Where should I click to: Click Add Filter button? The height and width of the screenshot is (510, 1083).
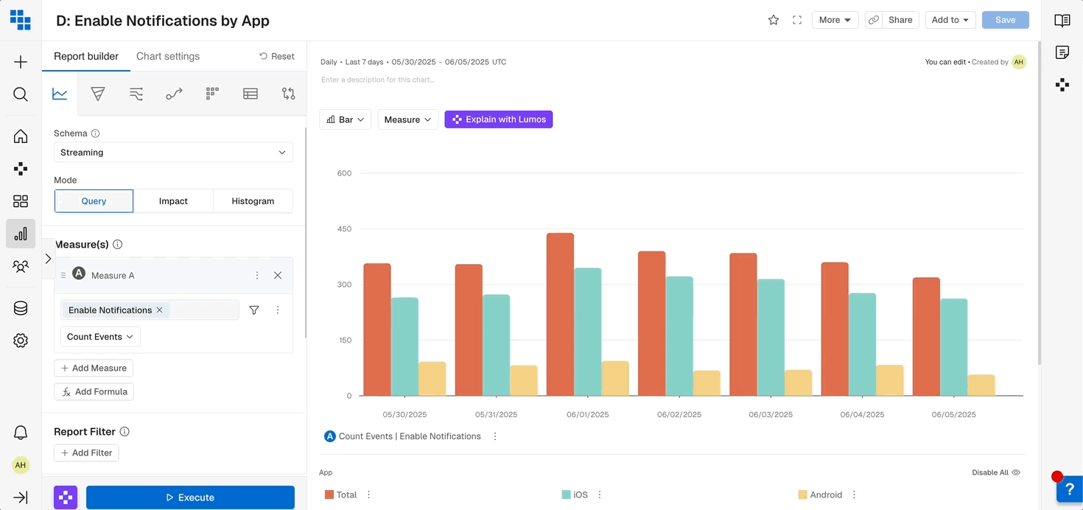(86, 453)
